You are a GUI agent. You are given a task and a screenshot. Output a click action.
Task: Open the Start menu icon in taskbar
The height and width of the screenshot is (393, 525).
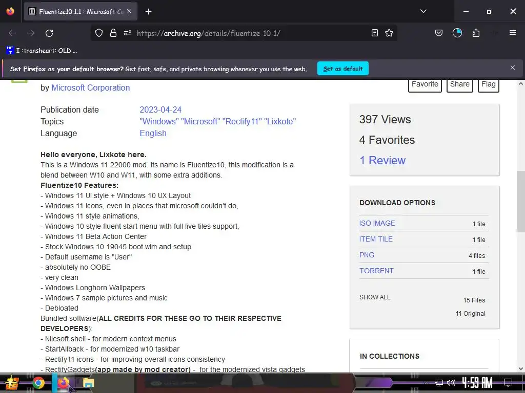pos(12,383)
